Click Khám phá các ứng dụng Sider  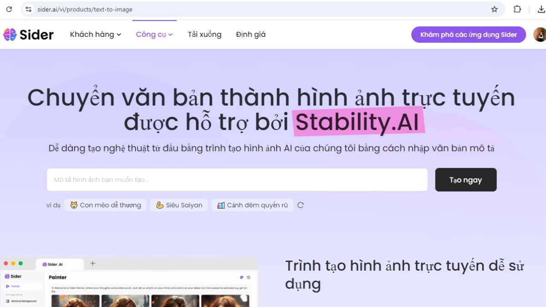click(469, 34)
